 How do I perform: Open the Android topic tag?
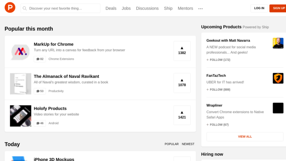pyautogui.click(x=54, y=123)
